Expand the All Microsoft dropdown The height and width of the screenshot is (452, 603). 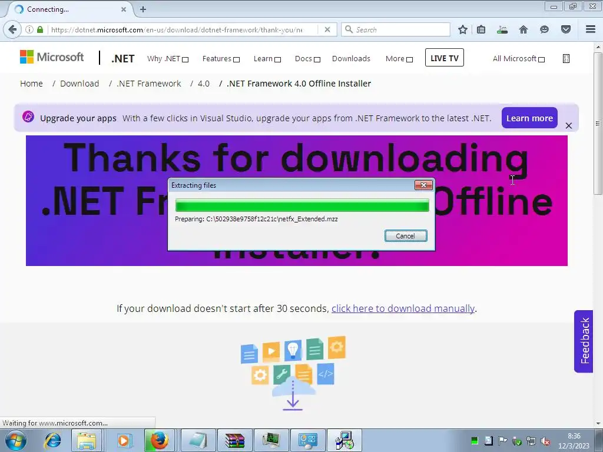click(x=519, y=59)
